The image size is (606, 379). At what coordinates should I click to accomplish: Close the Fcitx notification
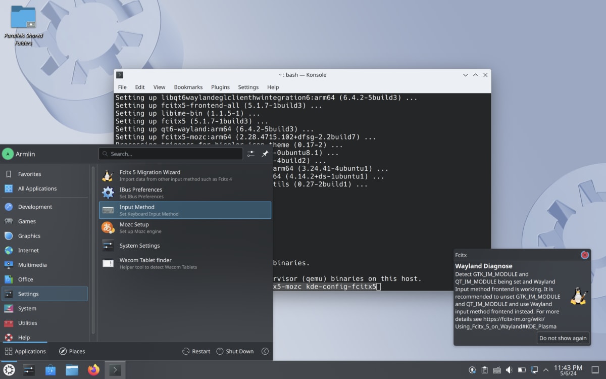pyautogui.click(x=585, y=255)
